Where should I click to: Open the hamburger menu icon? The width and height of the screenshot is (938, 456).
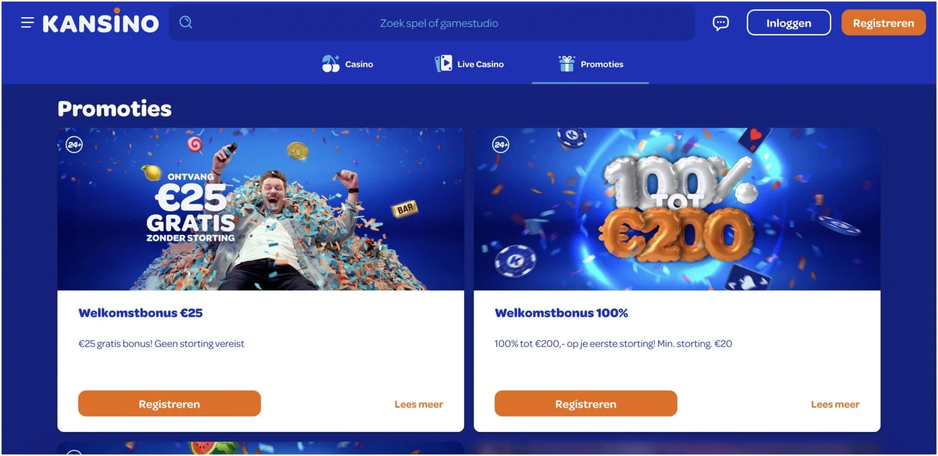tap(27, 22)
